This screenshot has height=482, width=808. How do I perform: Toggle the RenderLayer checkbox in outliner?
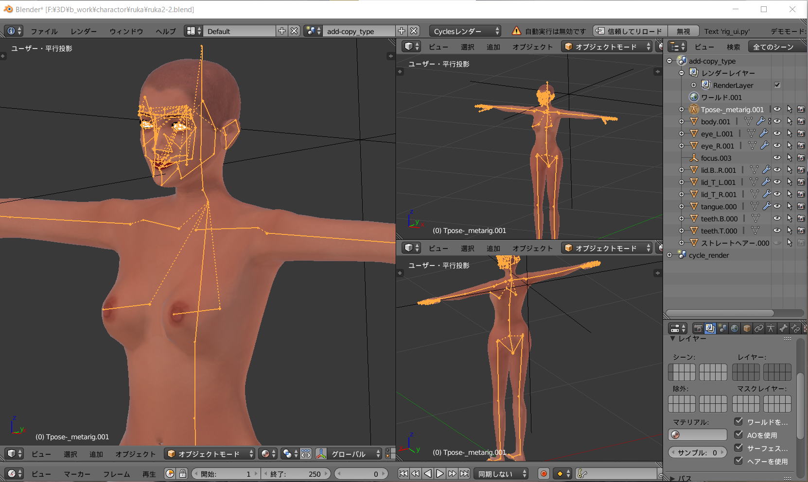click(x=777, y=85)
